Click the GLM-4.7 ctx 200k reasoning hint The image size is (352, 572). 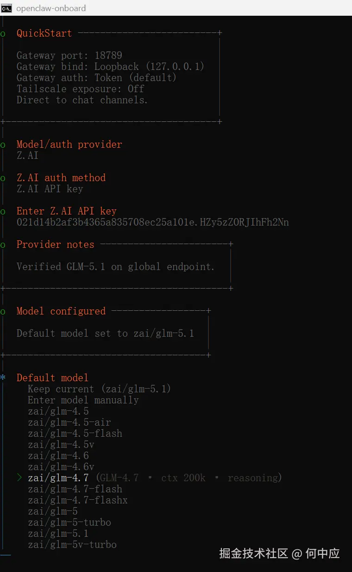189,478
